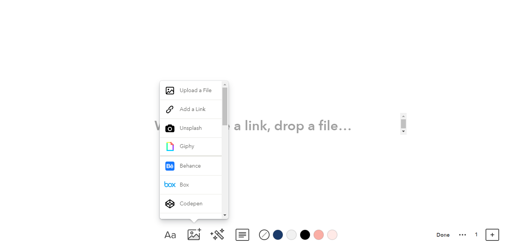Click the add image toolbar icon
The height and width of the screenshot is (248, 515).
194,234
